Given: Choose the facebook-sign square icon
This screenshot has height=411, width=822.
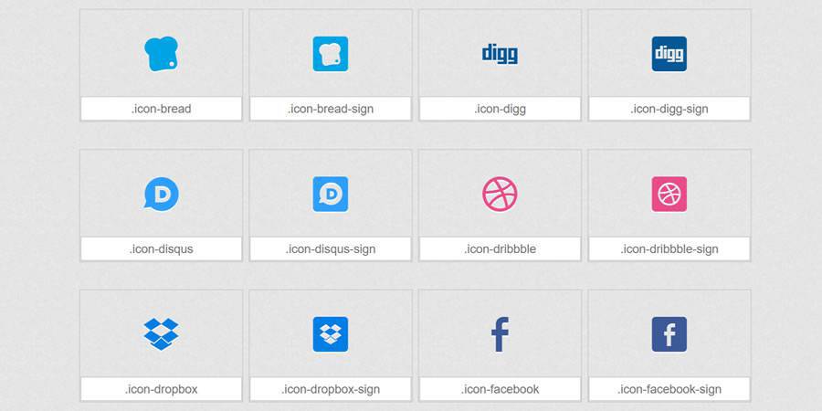Looking at the screenshot, I should (669, 334).
